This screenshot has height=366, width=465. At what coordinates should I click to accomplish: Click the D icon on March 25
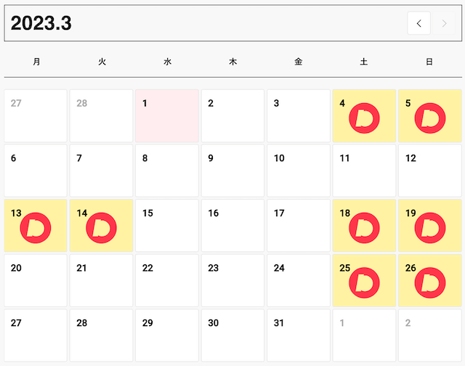coord(364,282)
